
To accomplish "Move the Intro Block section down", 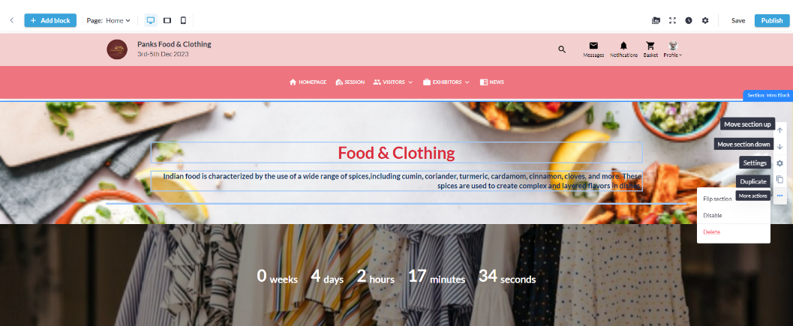I will 779,146.
